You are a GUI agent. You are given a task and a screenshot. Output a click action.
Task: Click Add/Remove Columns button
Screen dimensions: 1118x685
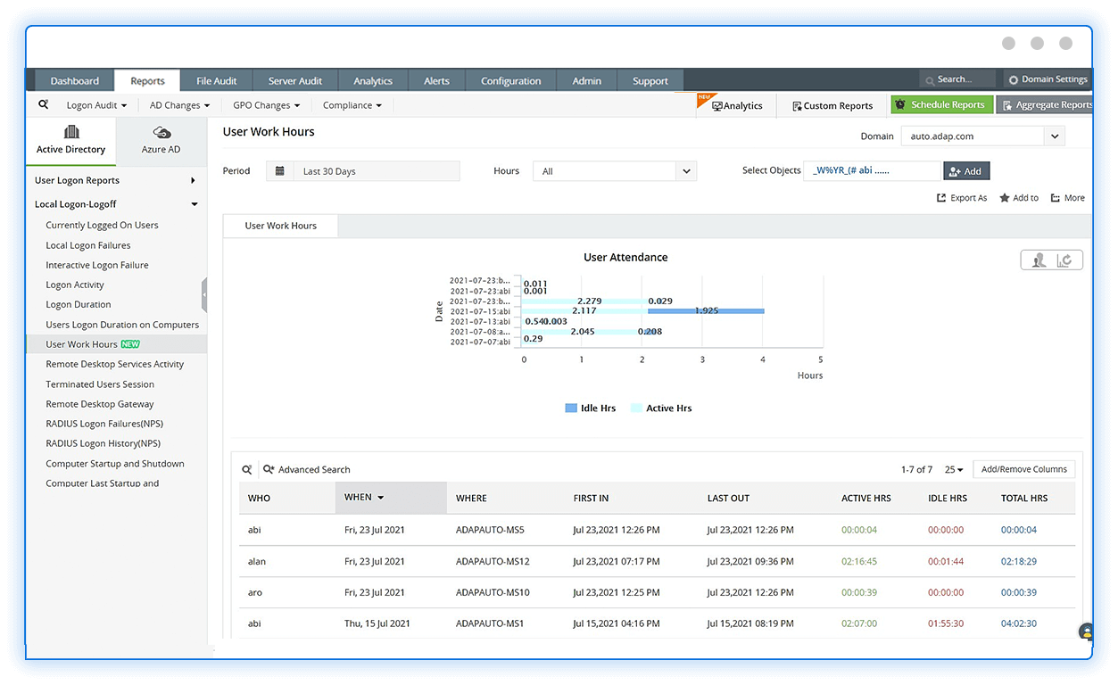(1023, 469)
